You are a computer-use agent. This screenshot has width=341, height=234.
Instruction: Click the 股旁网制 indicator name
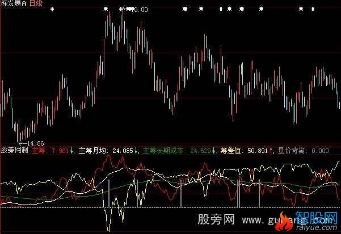[x=15, y=150]
